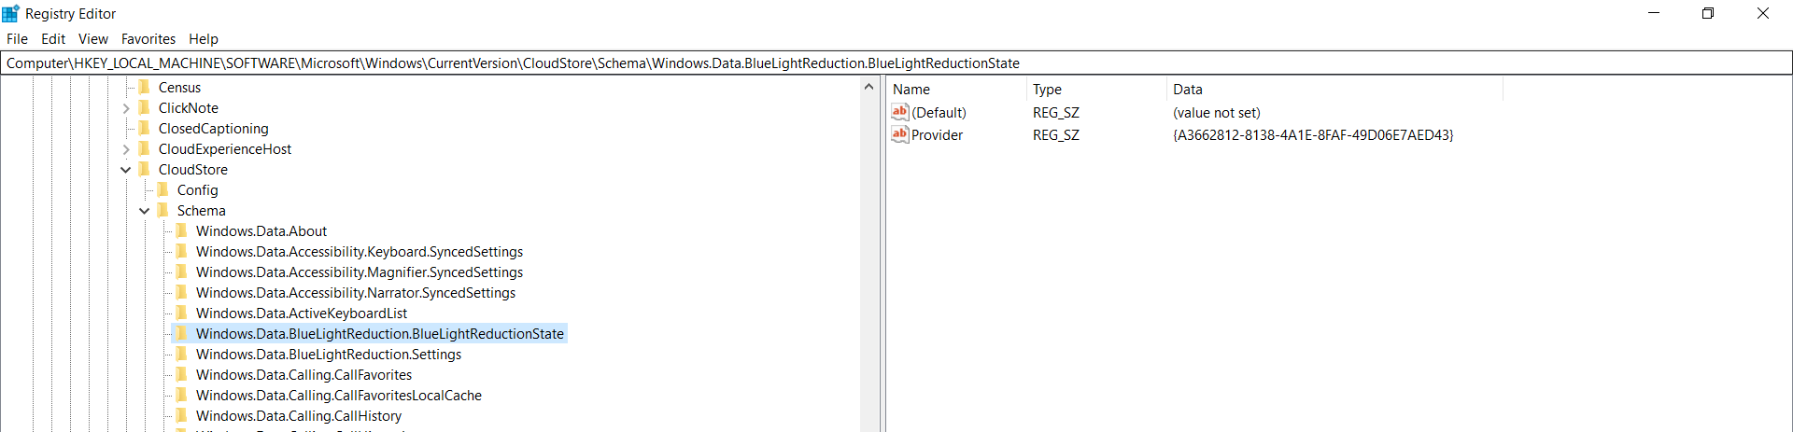Select Windows.Data.Calling.CallFavorites key
Screen dimensions: 1793x432
[304, 375]
